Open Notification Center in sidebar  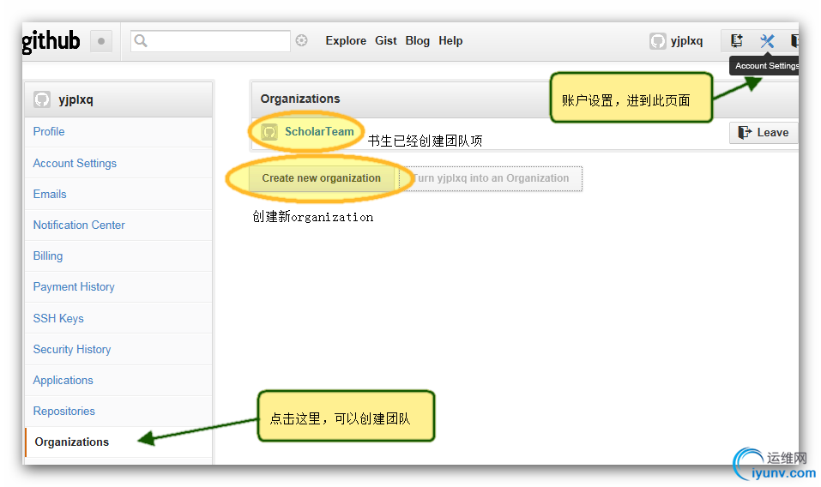[118, 225]
